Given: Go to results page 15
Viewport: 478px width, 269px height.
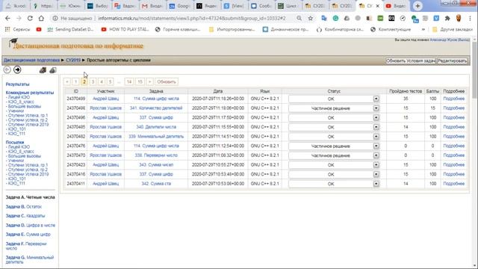Looking at the screenshot, I should (140, 81).
